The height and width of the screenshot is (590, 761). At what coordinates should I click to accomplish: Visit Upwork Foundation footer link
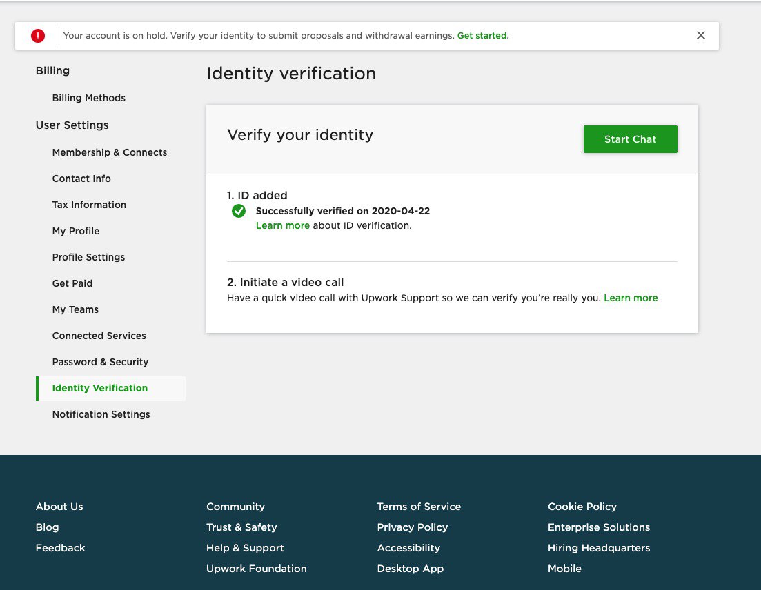pos(256,569)
